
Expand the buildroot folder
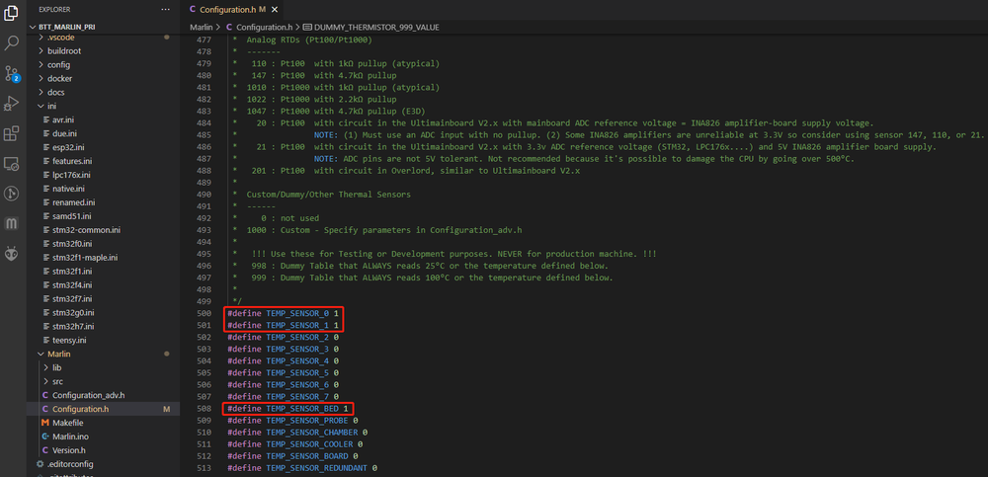(65, 50)
